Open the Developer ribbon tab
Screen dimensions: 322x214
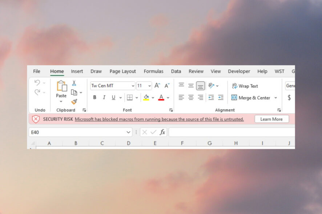239,71
